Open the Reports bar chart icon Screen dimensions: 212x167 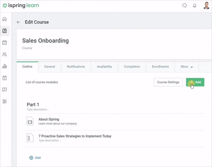pos(5,66)
